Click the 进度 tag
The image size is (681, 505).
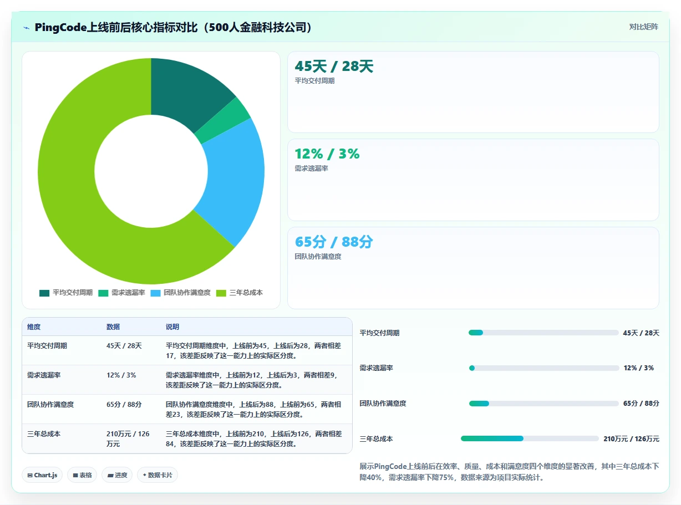pyautogui.click(x=117, y=475)
